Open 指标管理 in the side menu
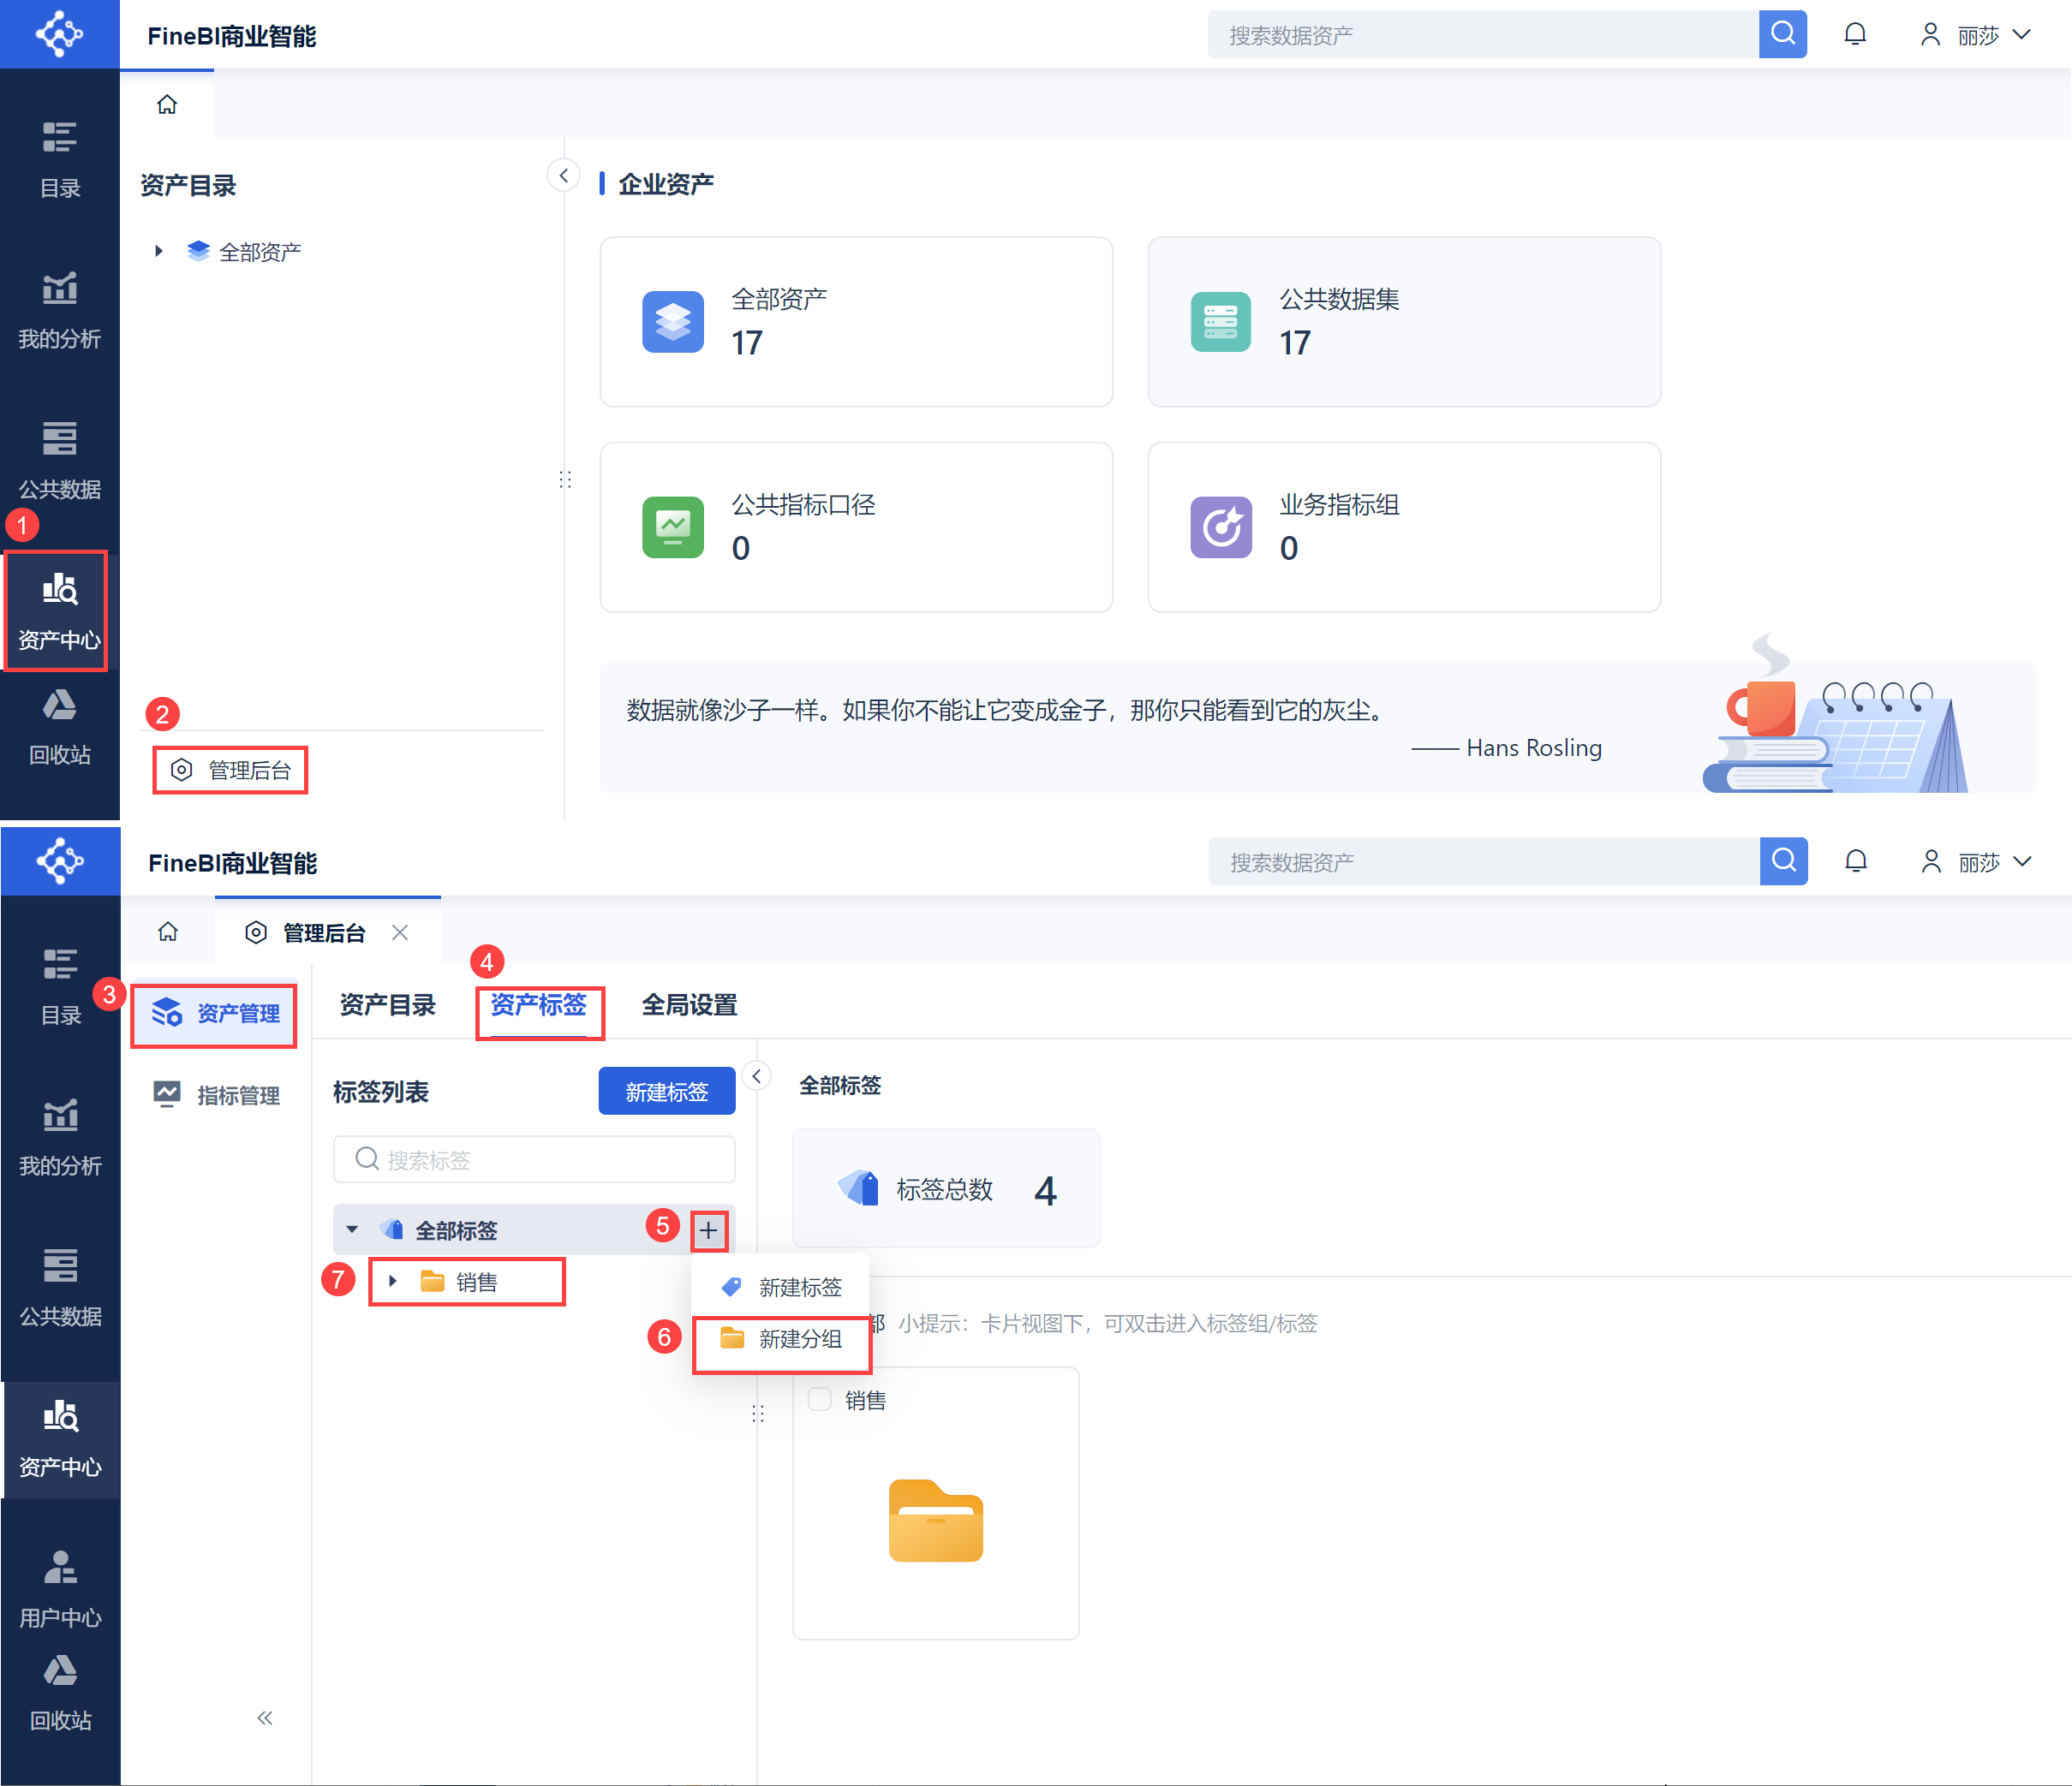This screenshot has width=2072, height=1786. pos(215,1094)
